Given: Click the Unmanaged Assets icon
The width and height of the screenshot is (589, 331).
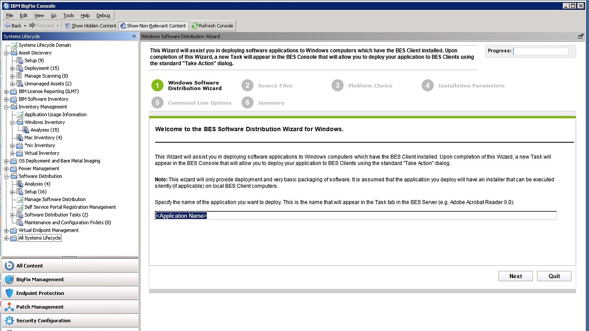Looking at the screenshot, I should click(20, 84).
